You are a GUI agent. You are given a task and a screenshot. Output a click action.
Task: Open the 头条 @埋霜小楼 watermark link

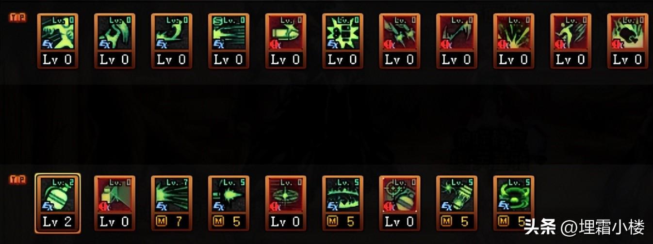pos(584,227)
